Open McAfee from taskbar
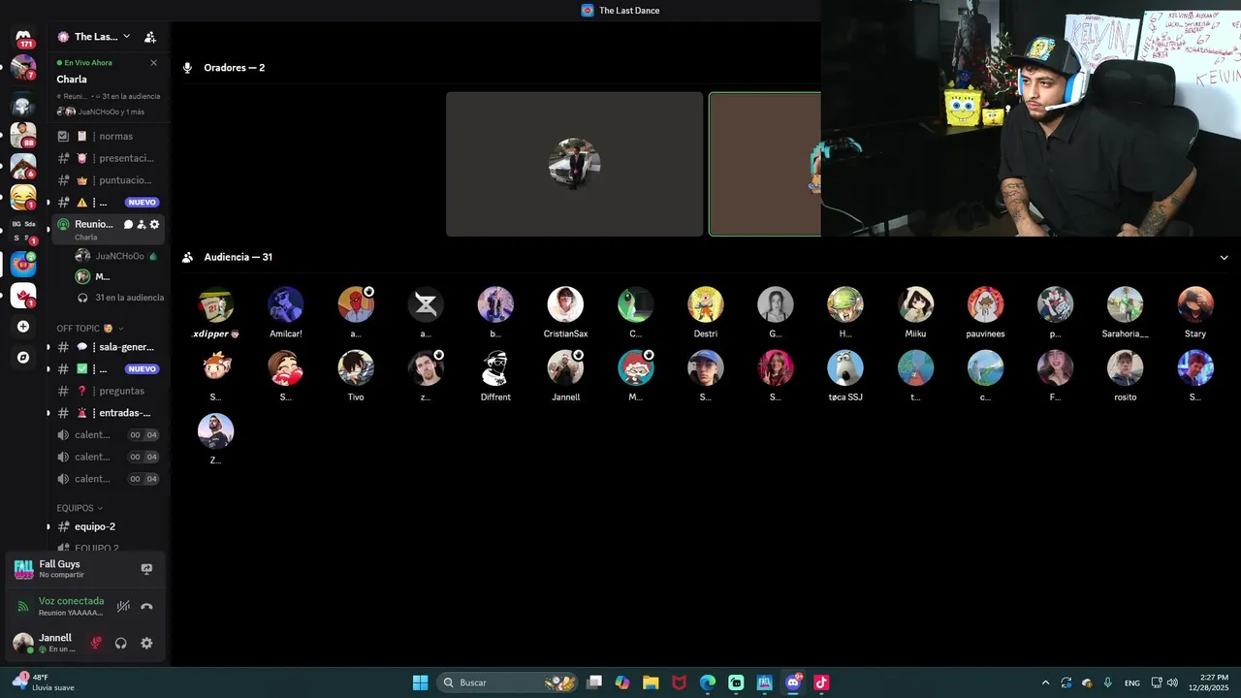Screen dimensions: 1241x698 (679, 682)
